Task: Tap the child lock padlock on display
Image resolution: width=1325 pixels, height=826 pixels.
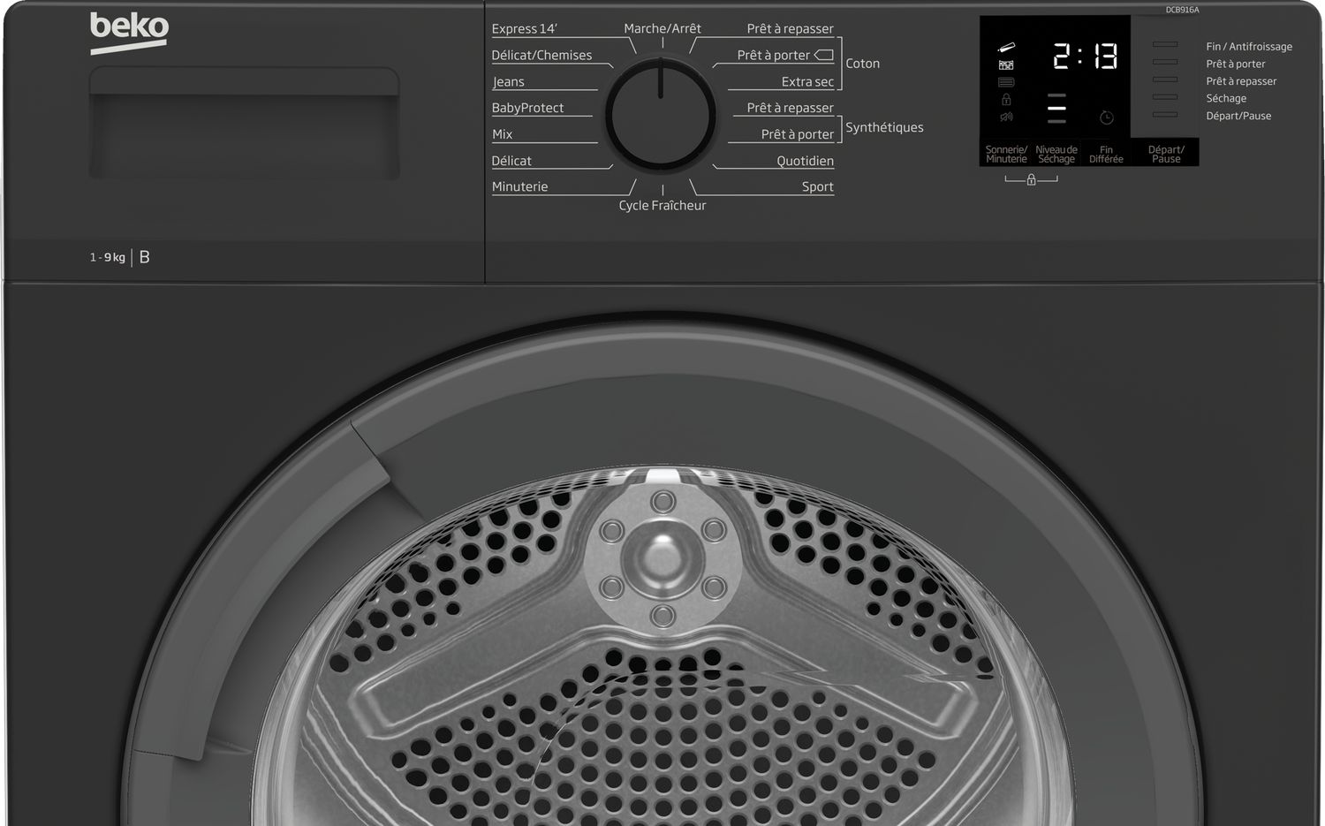Action: [x=1006, y=99]
